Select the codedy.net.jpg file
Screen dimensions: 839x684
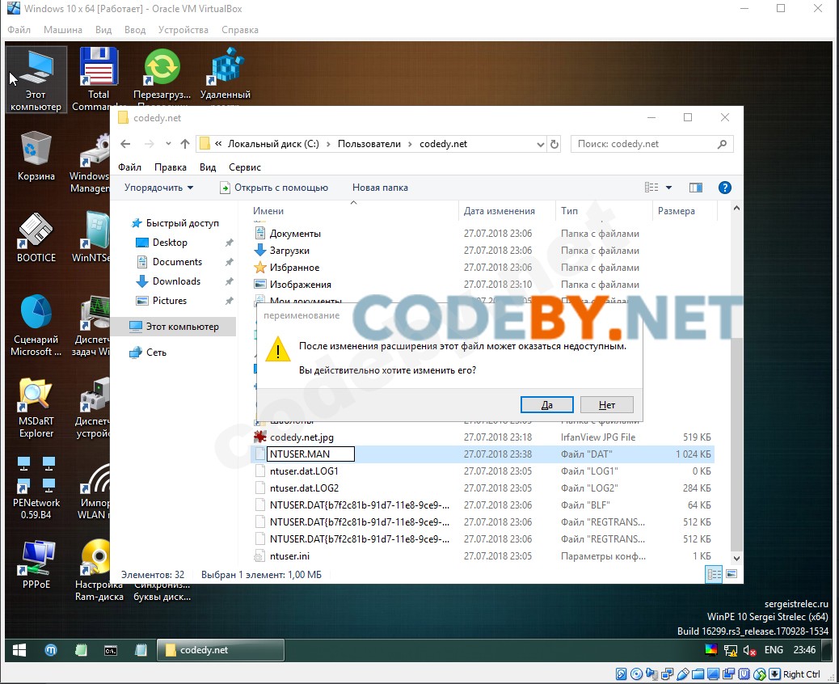pyautogui.click(x=301, y=437)
